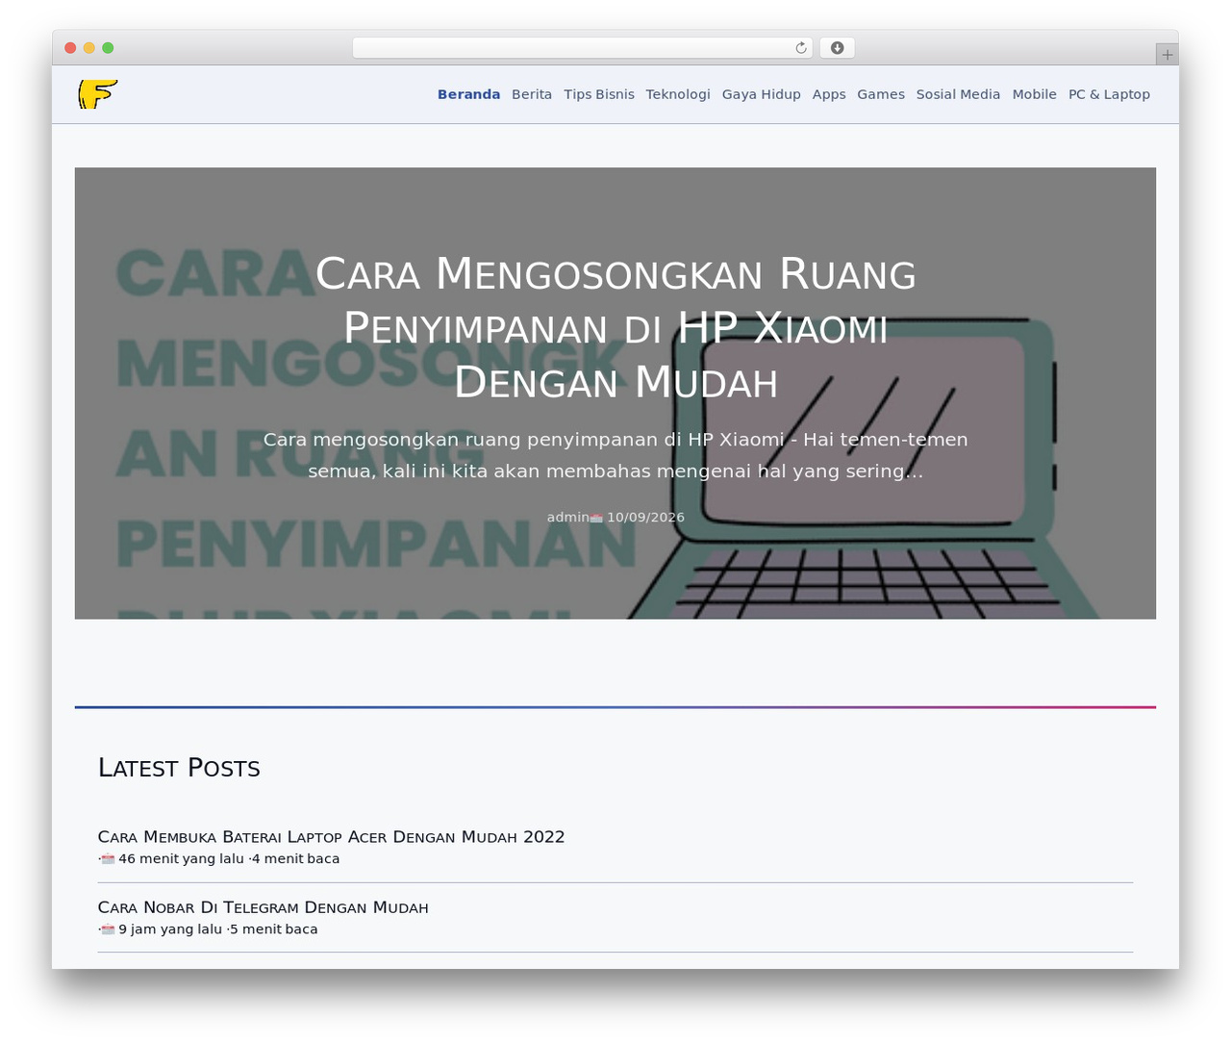Open the Cara Nobar Di Telegram post
1231x1043 pixels.
pyautogui.click(x=263, y=907)
